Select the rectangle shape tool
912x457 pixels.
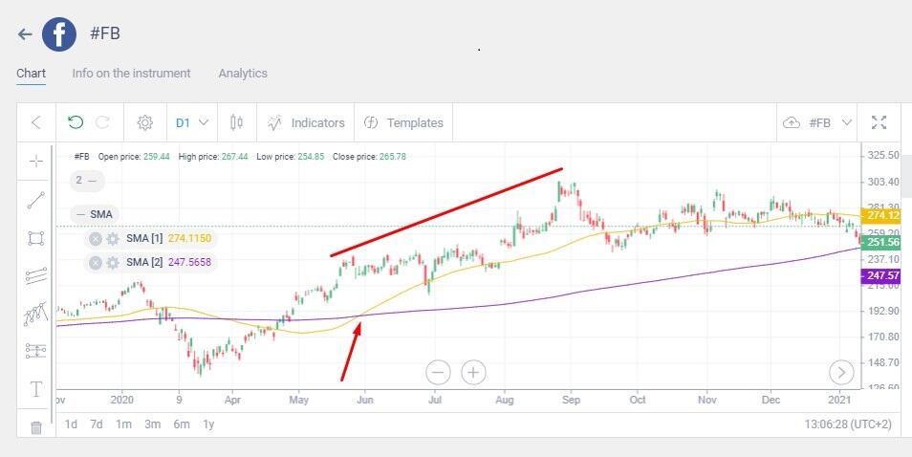(36, 238)
